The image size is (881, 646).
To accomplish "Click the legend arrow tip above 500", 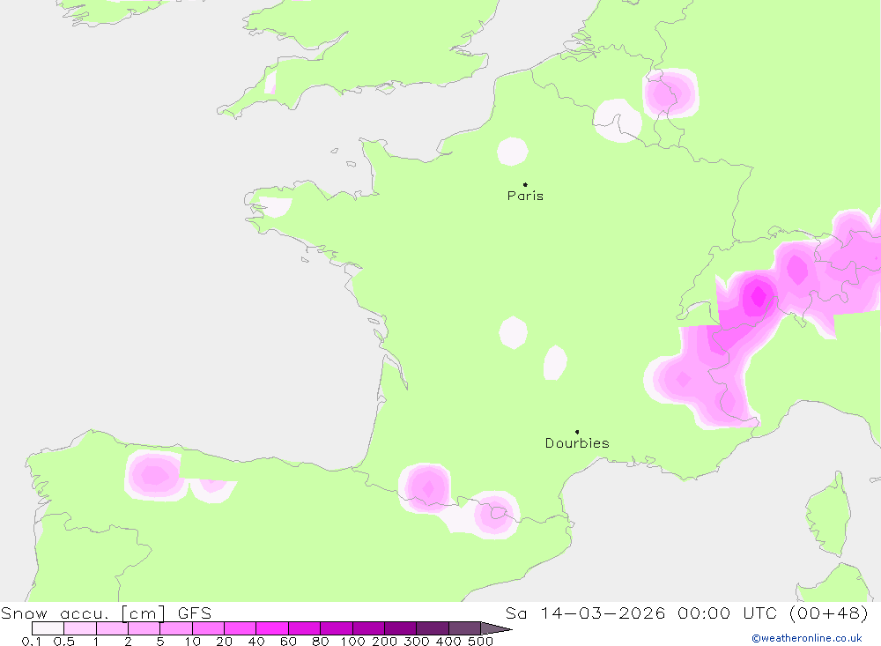I will [497, 628].
